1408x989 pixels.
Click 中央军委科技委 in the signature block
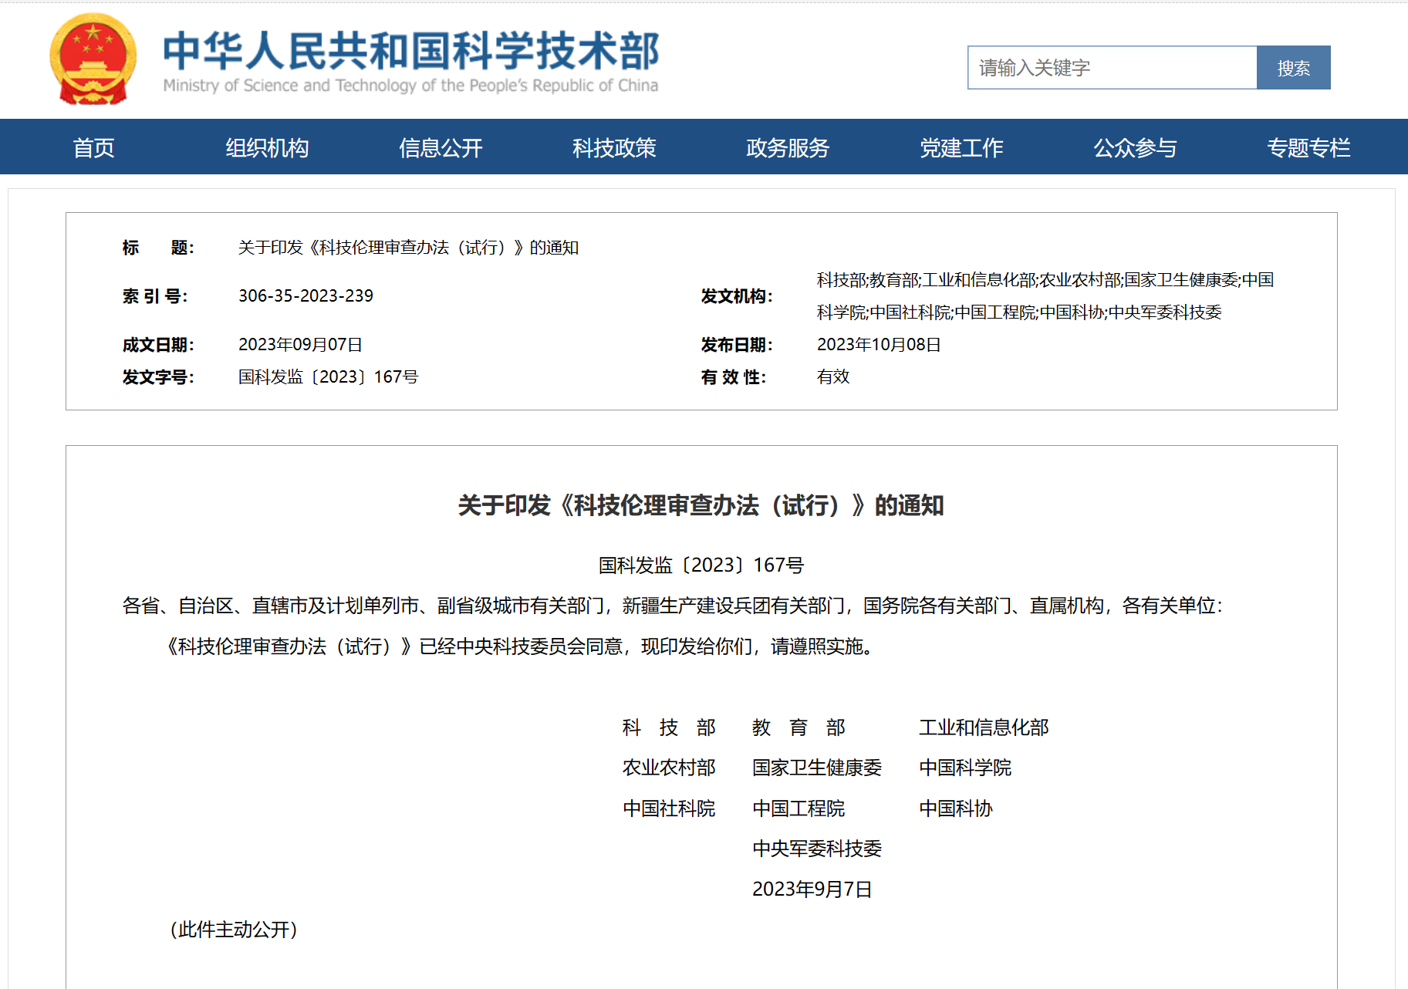click(x=817, y=849)
